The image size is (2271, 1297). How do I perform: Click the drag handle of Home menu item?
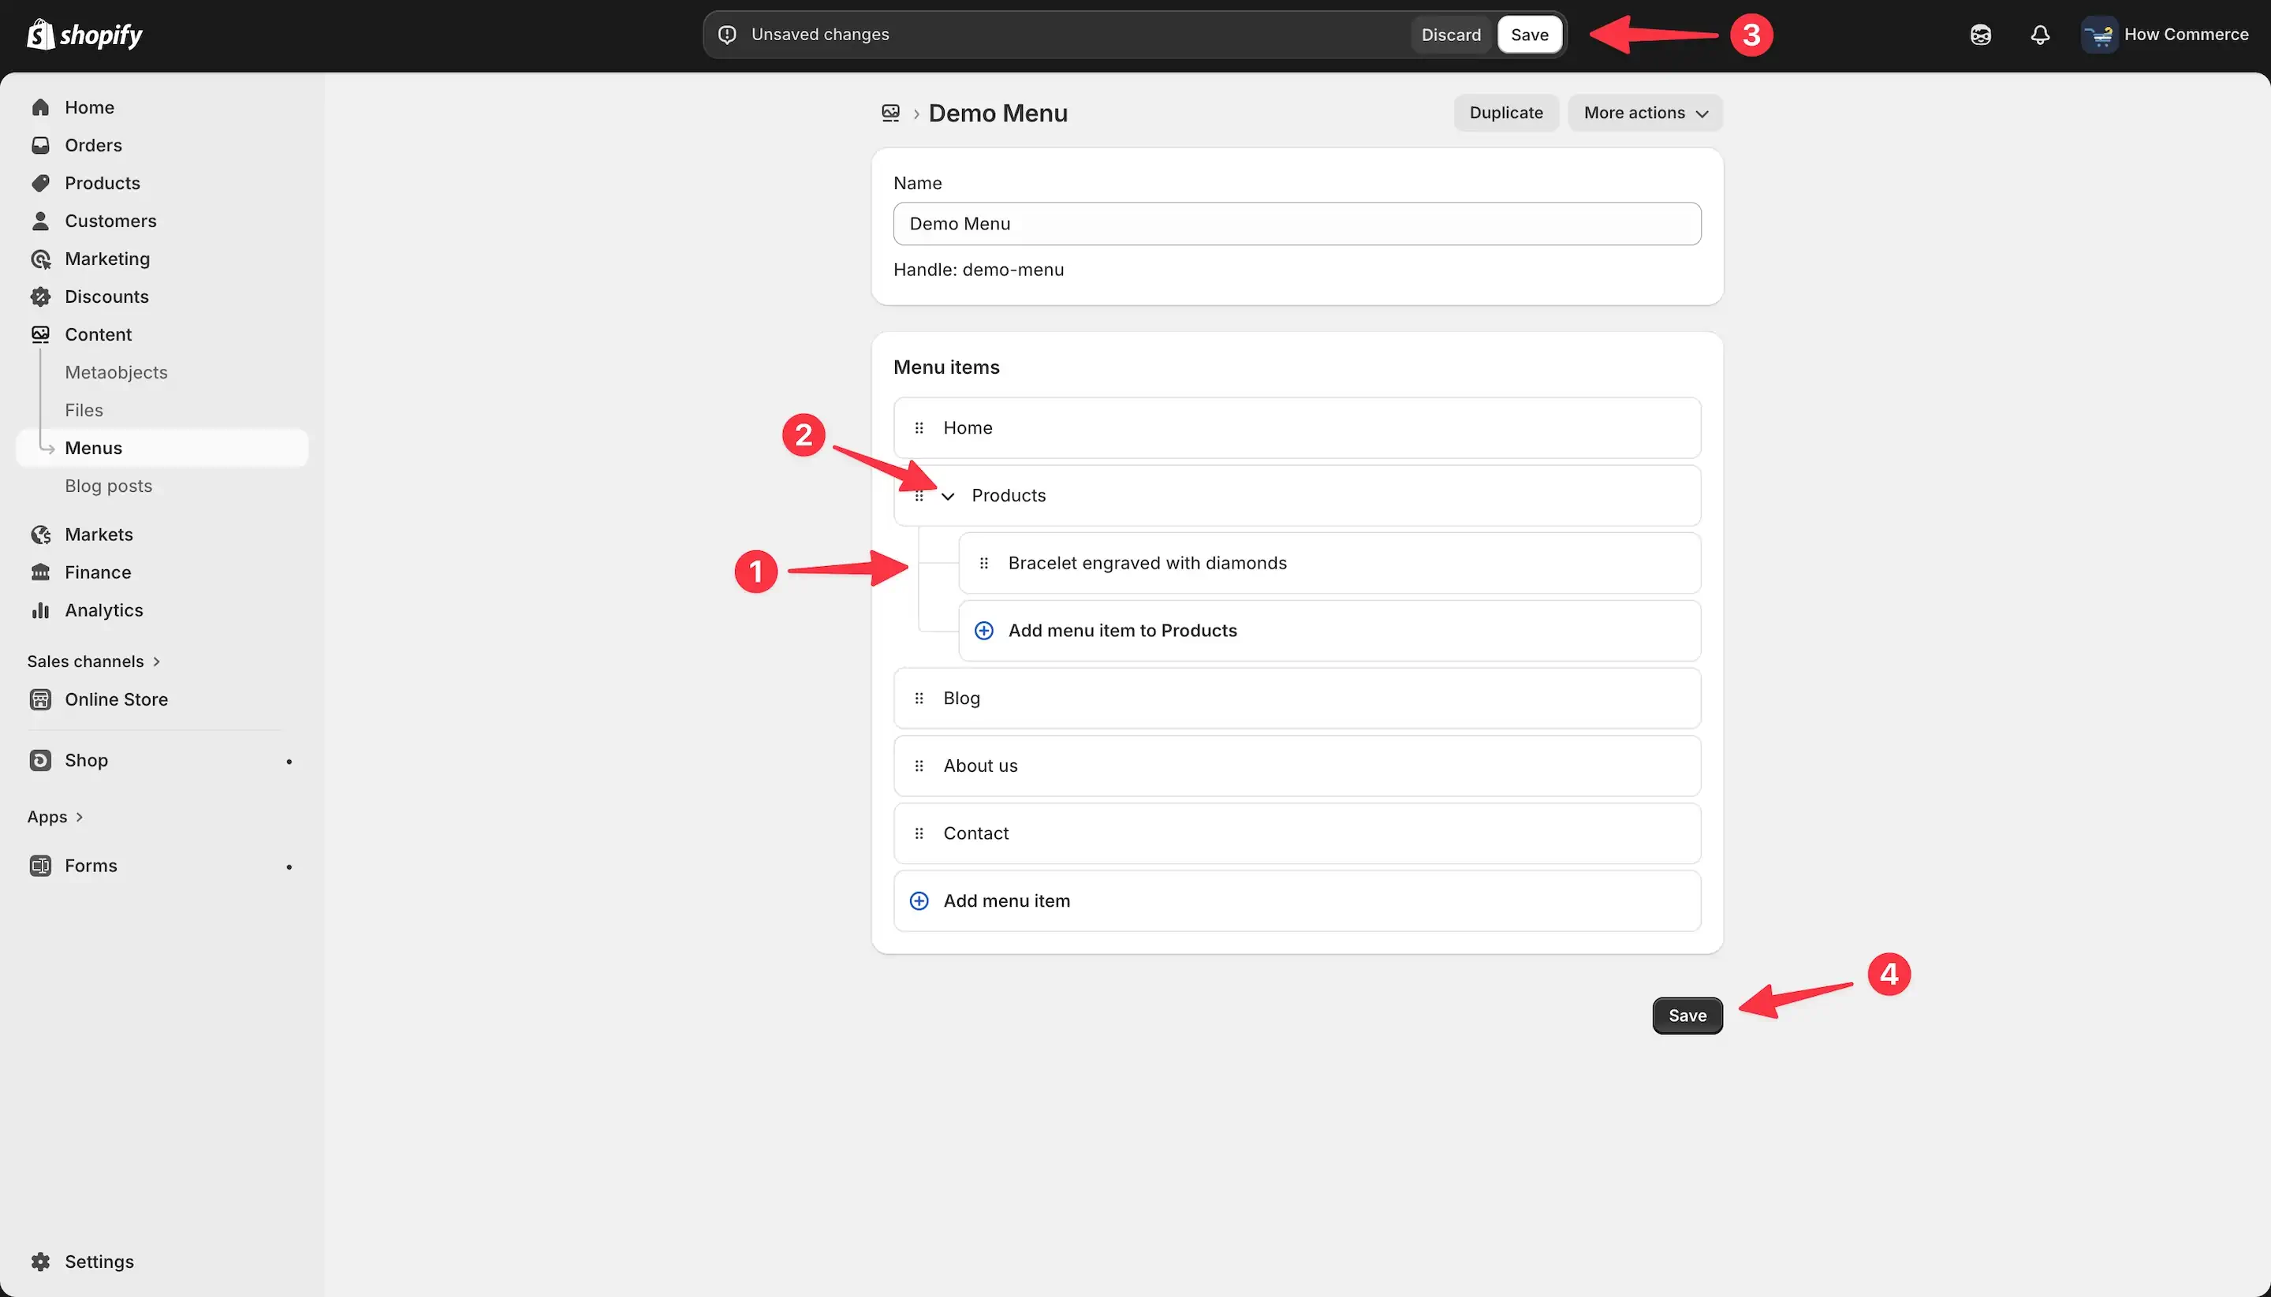click(x=919, y=427)
